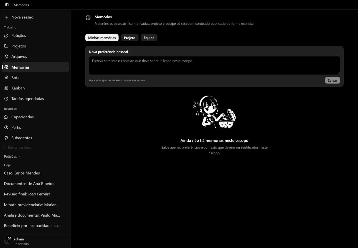Select the Bots robot icon
This screenshot has width=358, height=248.
[6, 78]
